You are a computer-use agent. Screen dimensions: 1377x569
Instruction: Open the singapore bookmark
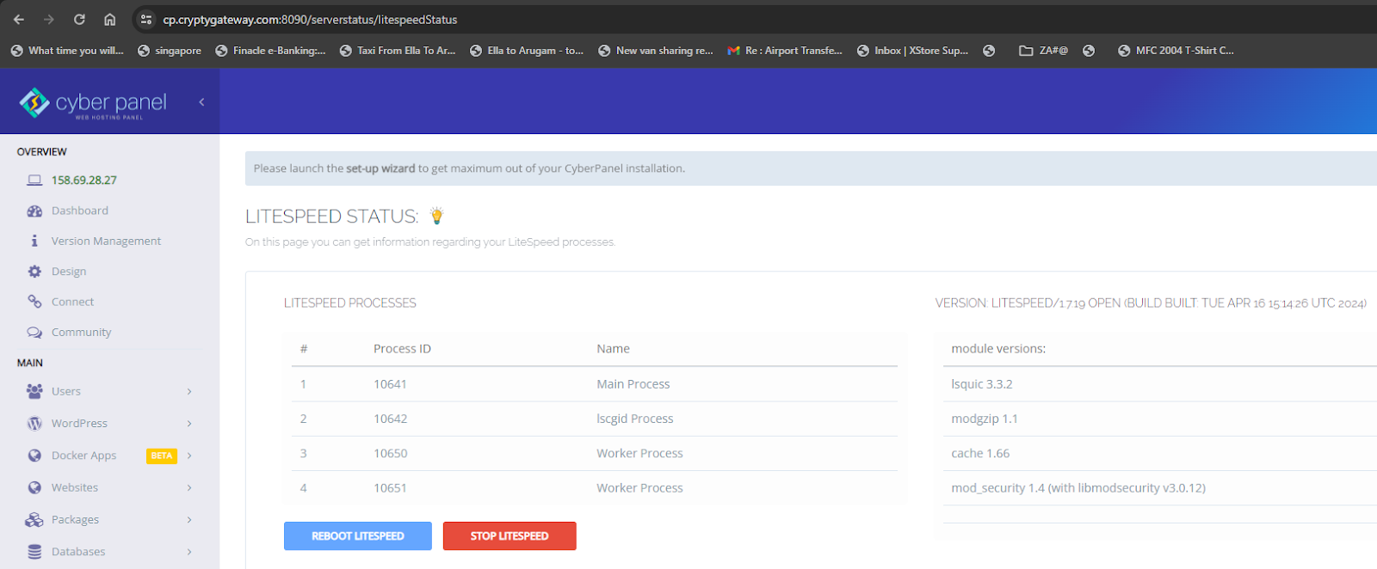(170, 51)
